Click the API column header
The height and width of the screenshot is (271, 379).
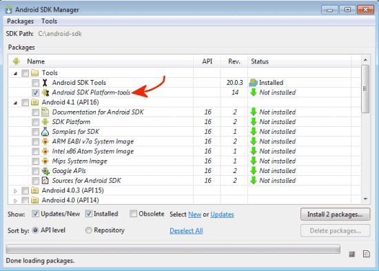(207, 61)
